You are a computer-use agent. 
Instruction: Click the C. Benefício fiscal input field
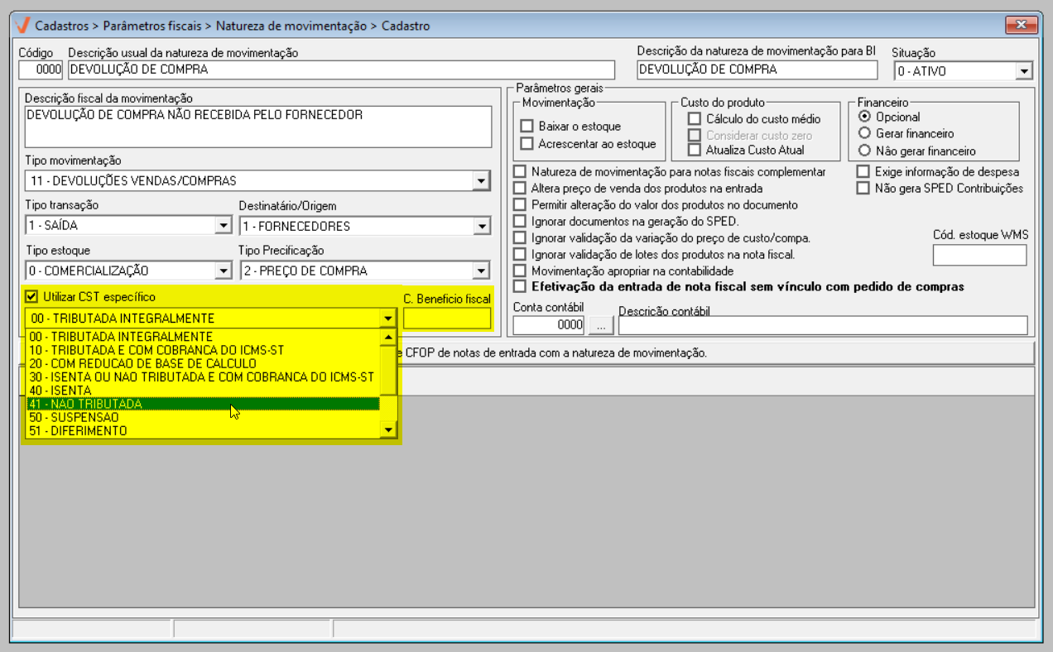447,319
